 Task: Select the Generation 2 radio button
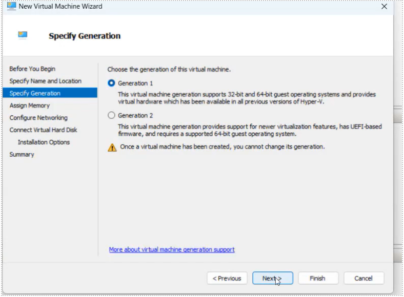pos(111,115)
